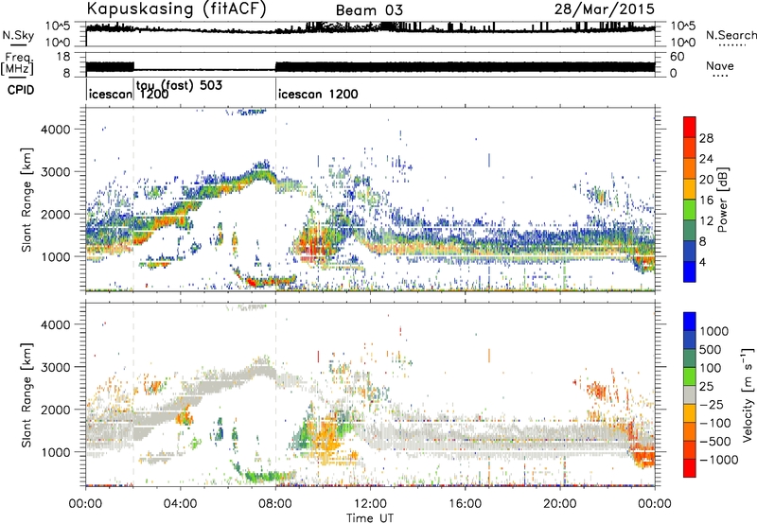
Task: Click the 'Freq. [MHz]' label
Action: click(x=17, y=63)
